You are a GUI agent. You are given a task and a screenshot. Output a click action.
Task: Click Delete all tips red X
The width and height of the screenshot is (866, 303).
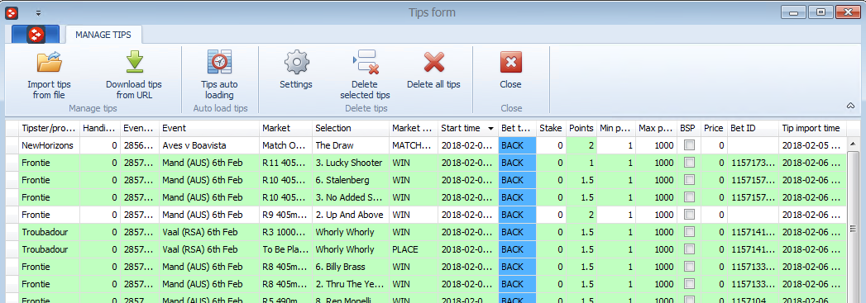point(433,69)
